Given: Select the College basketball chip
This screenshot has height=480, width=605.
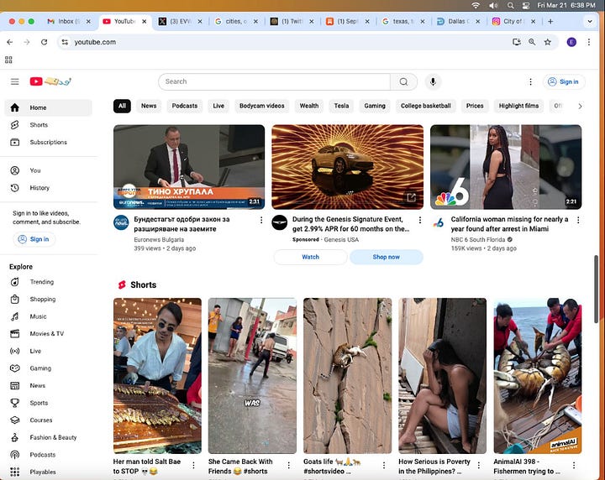Looking at the screenshot, I should [x=425, y=106].
